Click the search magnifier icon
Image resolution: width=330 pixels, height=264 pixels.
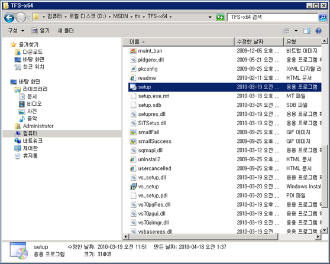pos(323,17)
